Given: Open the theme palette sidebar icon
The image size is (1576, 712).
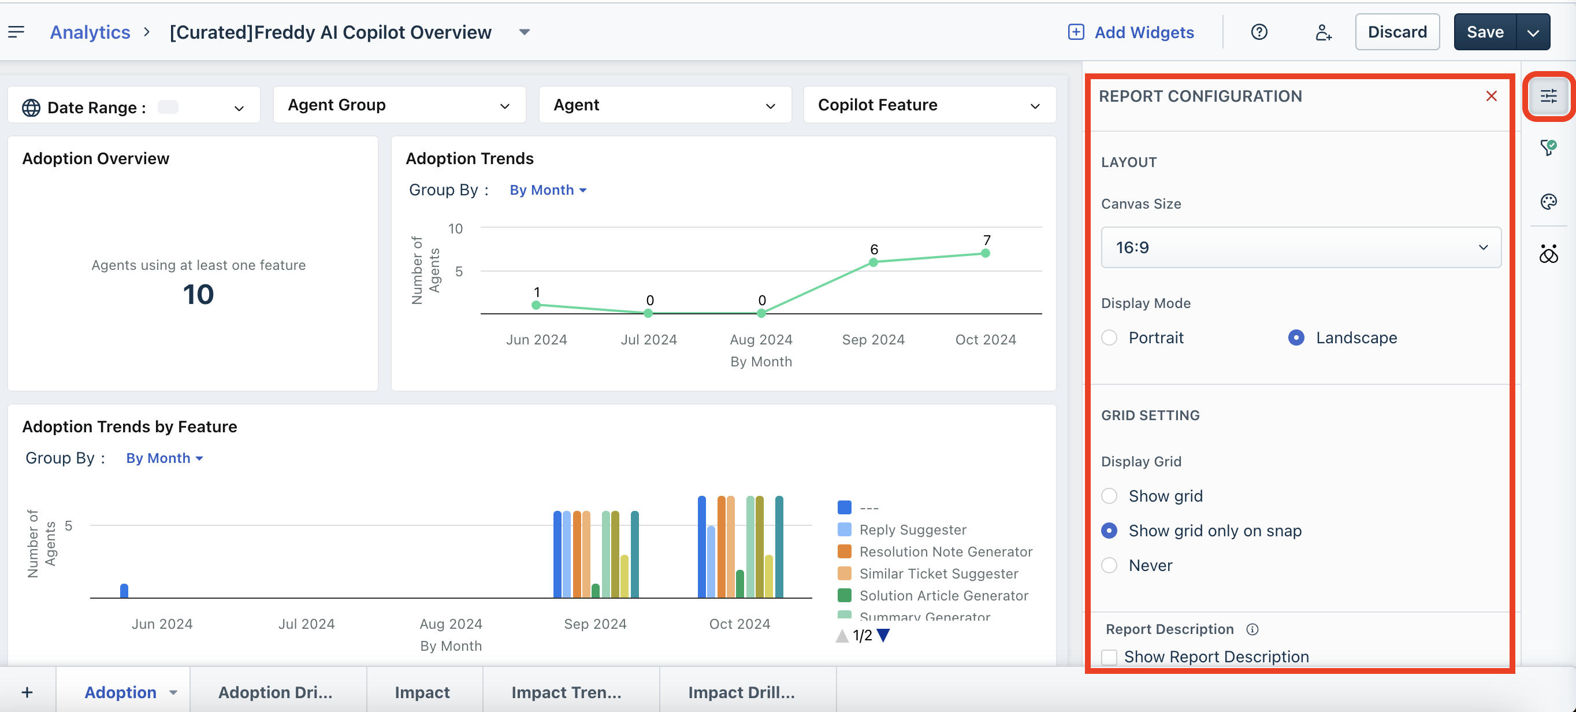Looking at the screenshot, I should click(x=1548, y=202).
